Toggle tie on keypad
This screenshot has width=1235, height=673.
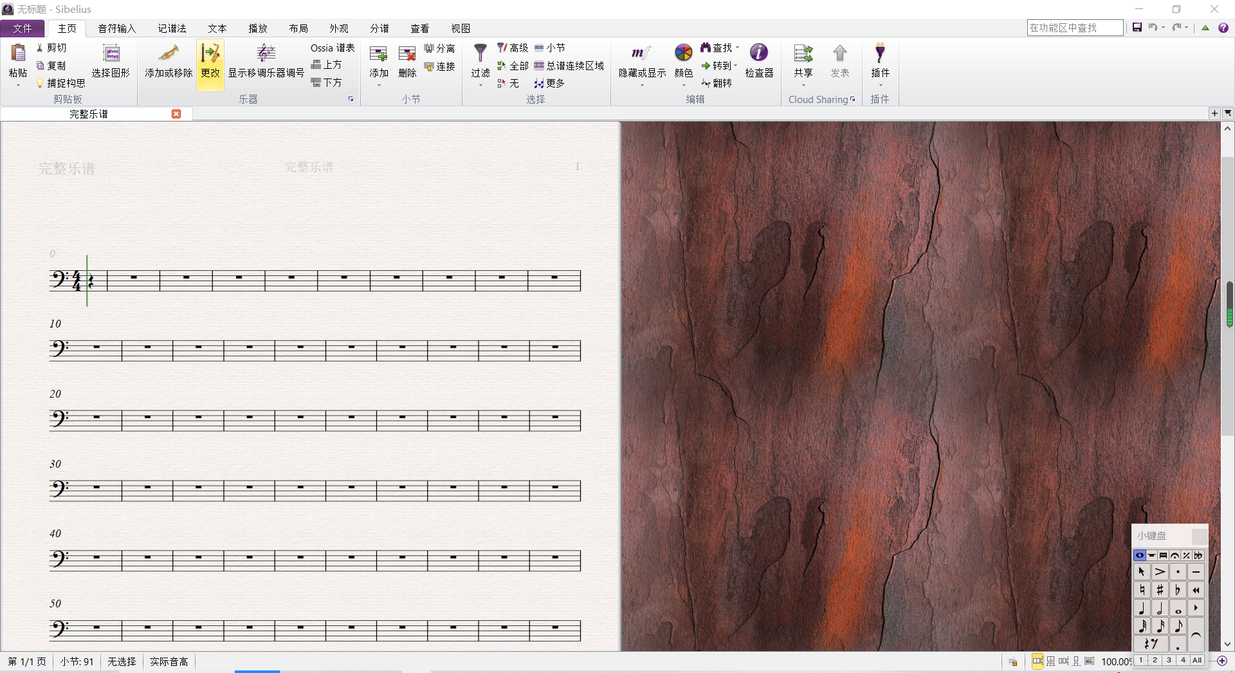click(x=1196, y=634)
